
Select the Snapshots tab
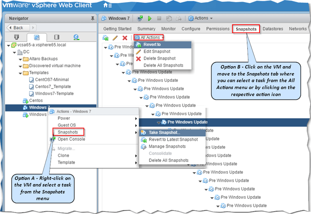pos(246,29)
